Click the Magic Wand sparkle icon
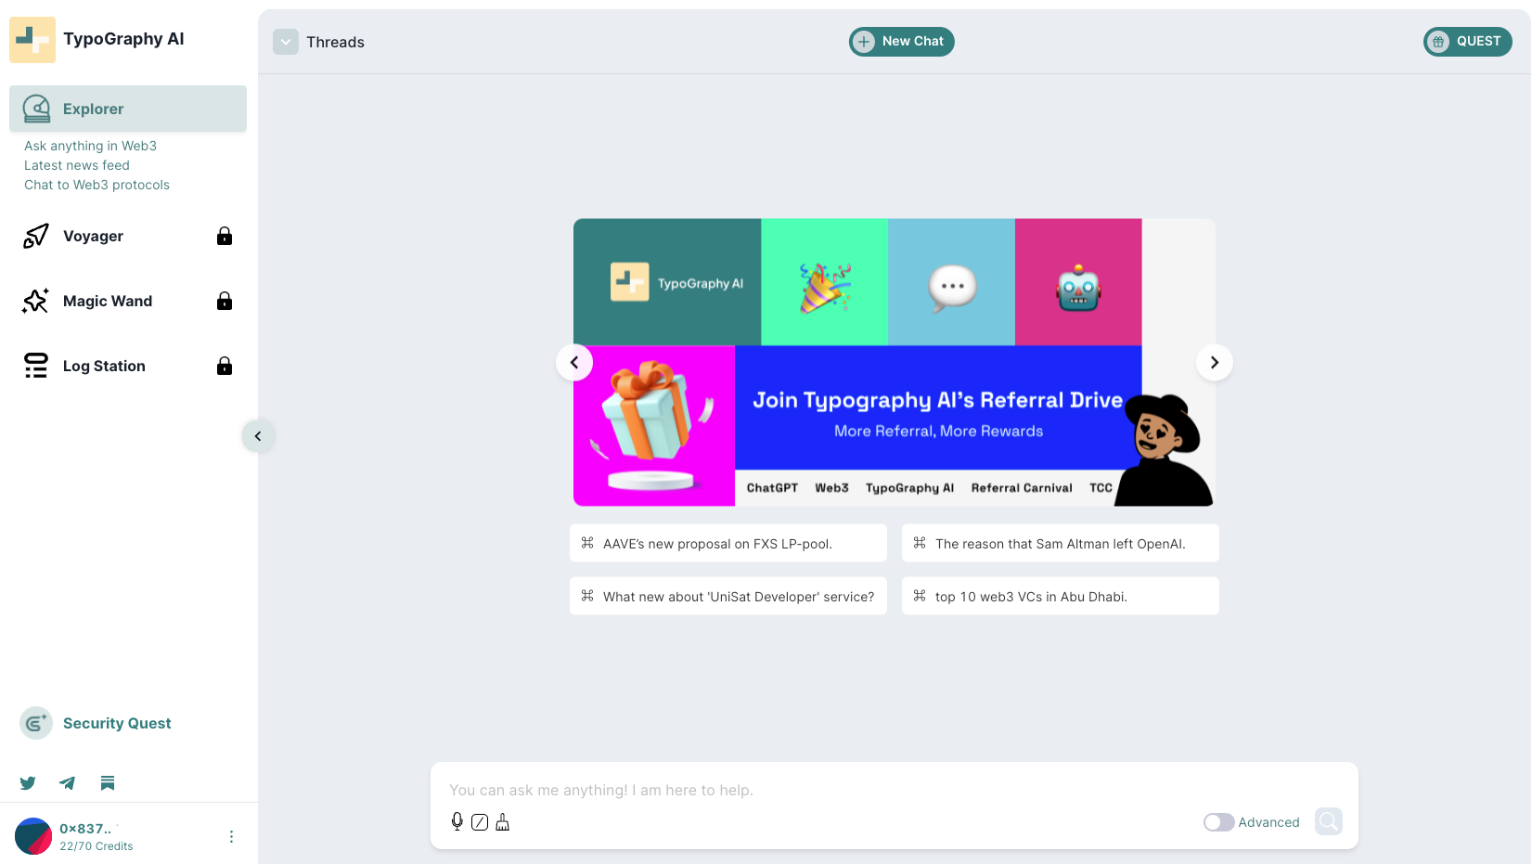Viewport: 1532px width, 864px height. click(x=36, y=301)
